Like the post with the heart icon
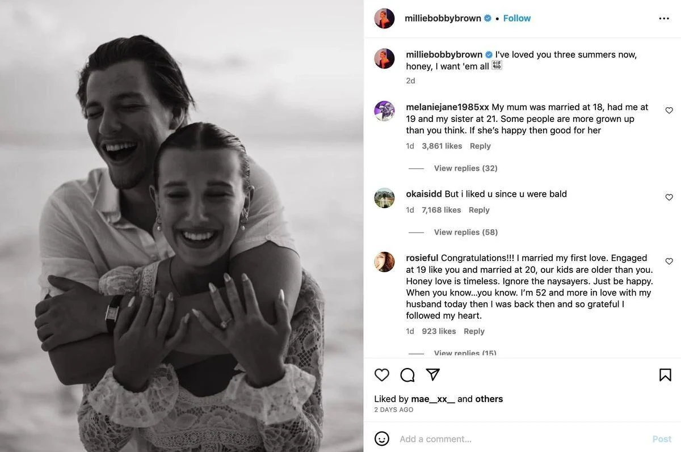681x452 pixels. tap(382, 375)
